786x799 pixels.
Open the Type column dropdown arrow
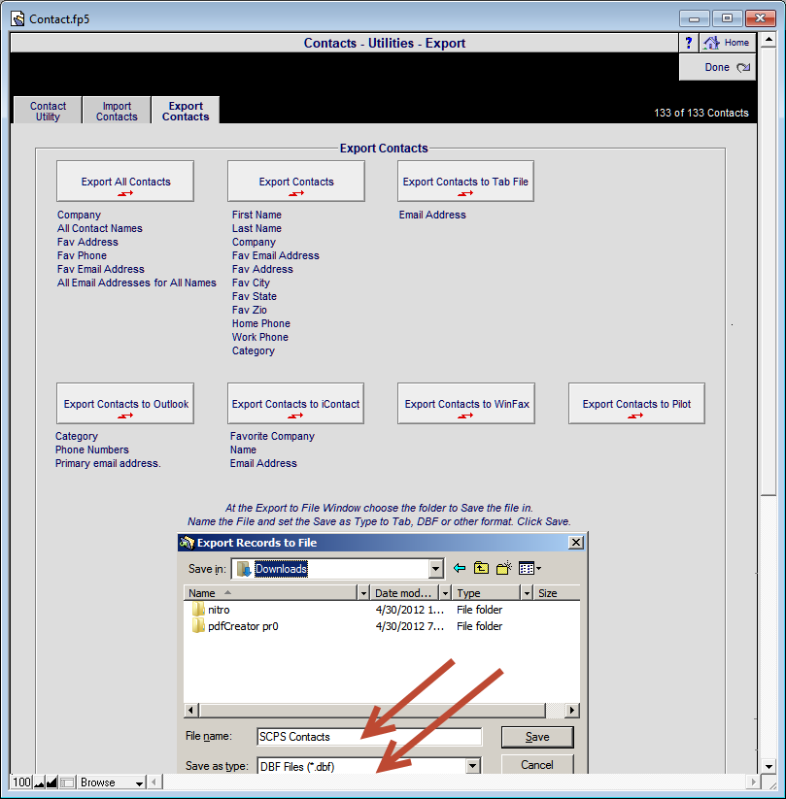(x=527, y=593)
